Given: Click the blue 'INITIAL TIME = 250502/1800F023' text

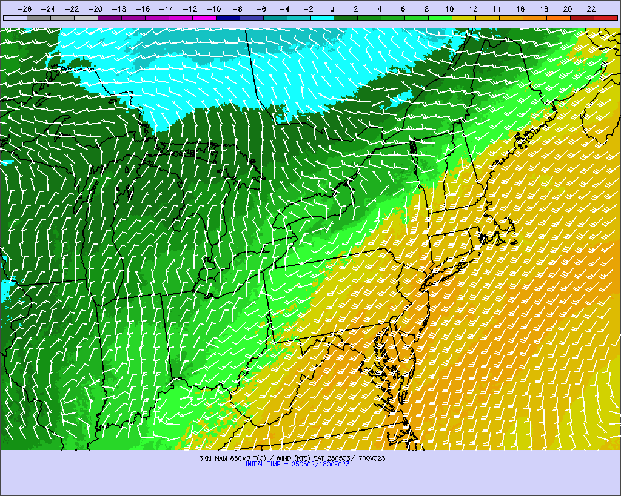Looking at the screenshot, I should [297, 464].
